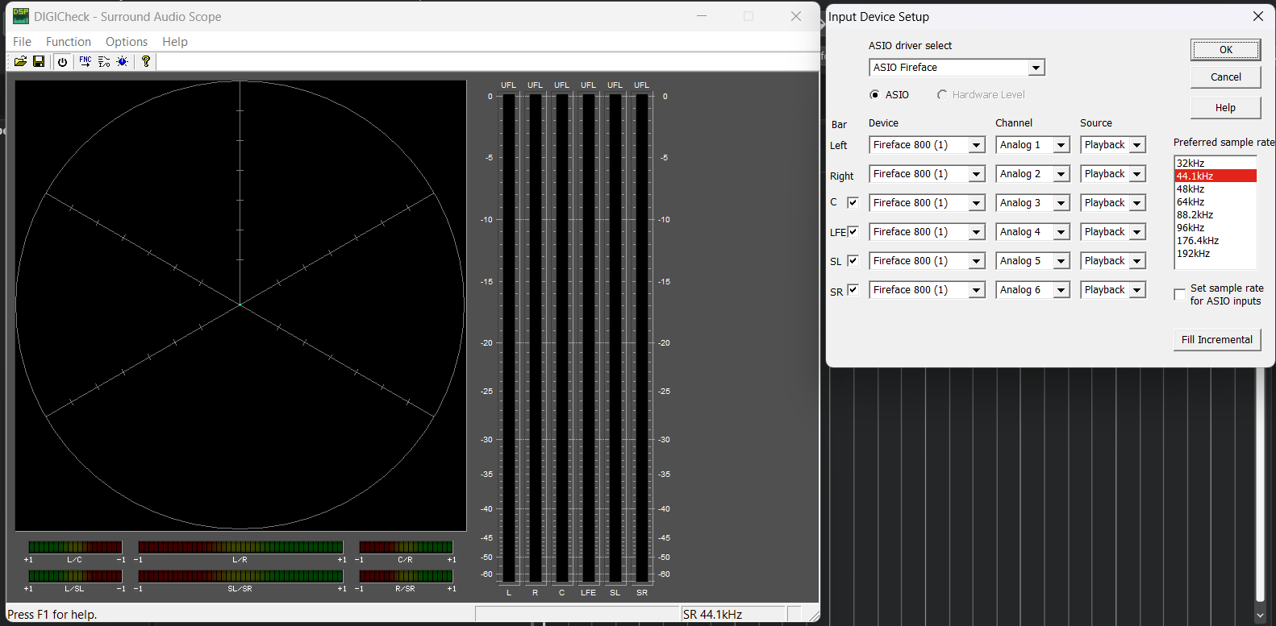Close the Input Device Setup dialog

tap(1257, 16)
